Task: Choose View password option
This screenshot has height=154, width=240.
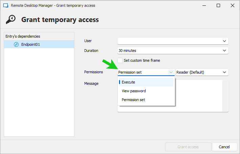Action: [x=134, y=91]
